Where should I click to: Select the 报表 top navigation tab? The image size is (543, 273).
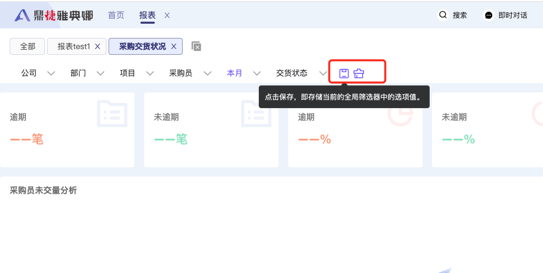pos(147,15)
